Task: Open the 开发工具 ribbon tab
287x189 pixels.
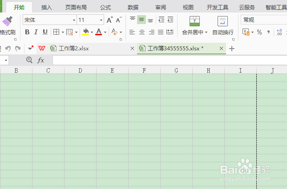Action: tap(218, 7)
